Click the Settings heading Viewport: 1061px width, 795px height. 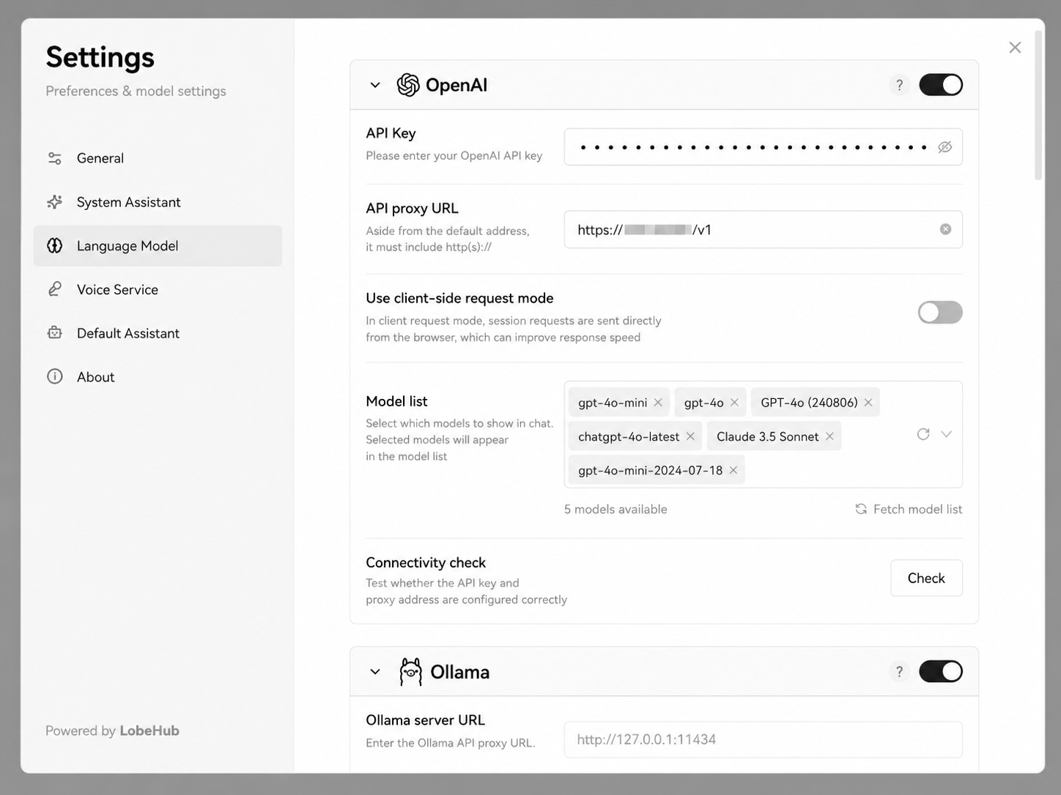point(100,57)
